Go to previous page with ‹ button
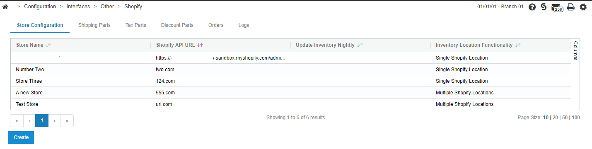The width and height of the screenshot is (592, 149). point(29,121)
